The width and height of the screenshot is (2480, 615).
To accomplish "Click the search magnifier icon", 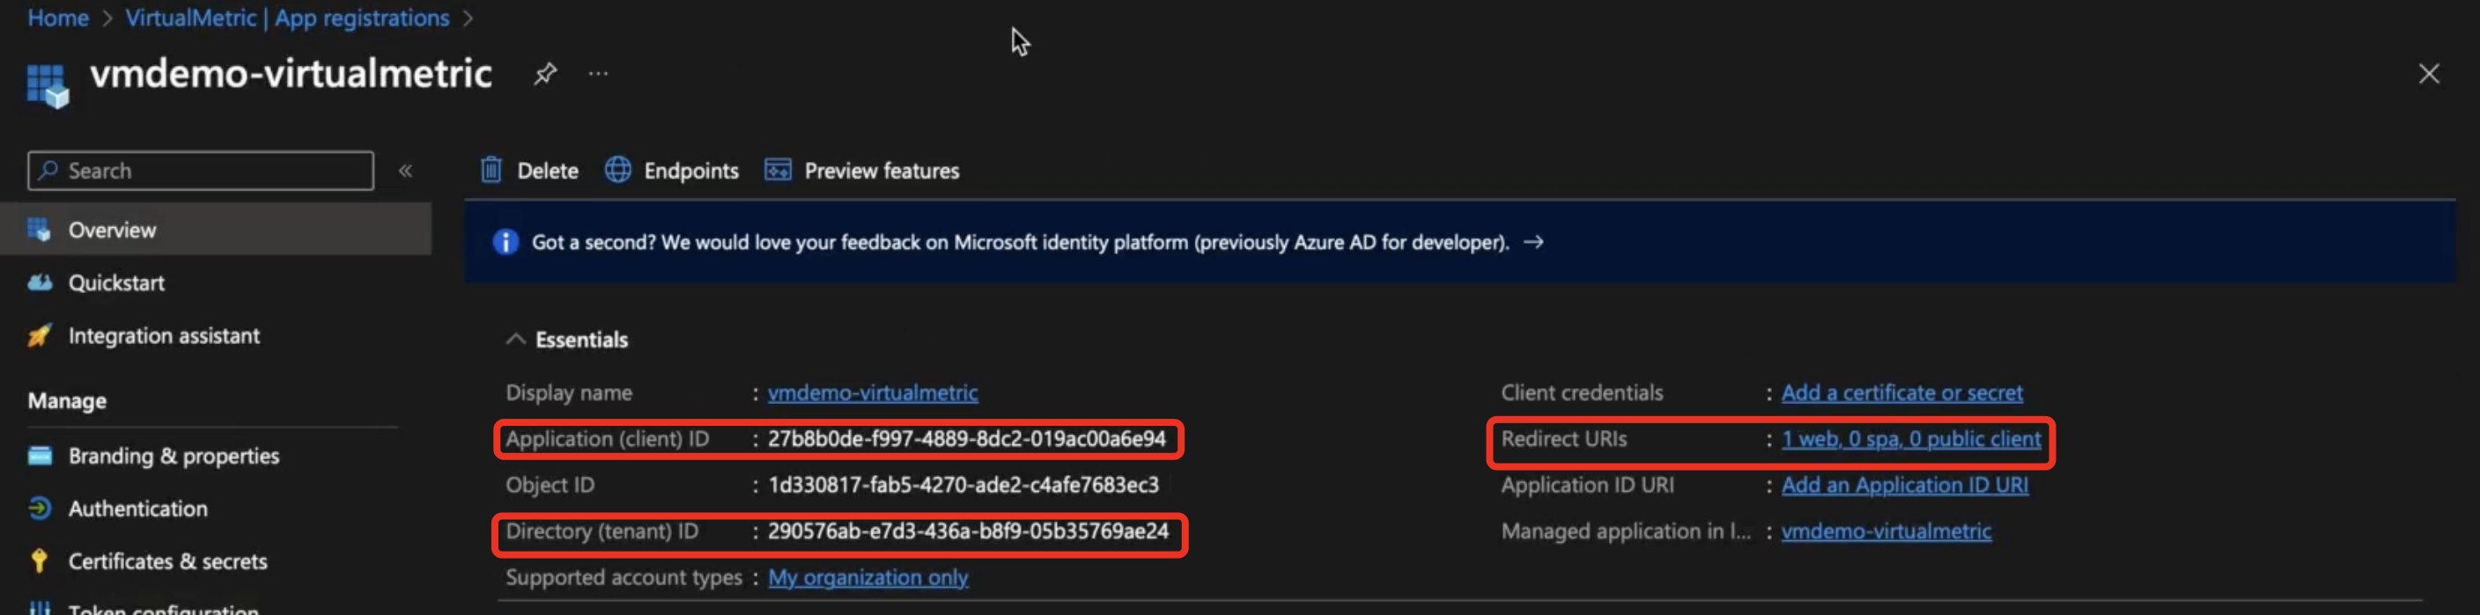I will click(48, 171).
